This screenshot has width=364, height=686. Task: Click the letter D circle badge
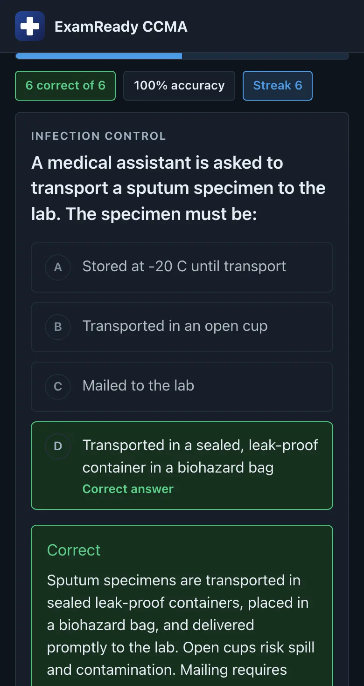point(58,446)
